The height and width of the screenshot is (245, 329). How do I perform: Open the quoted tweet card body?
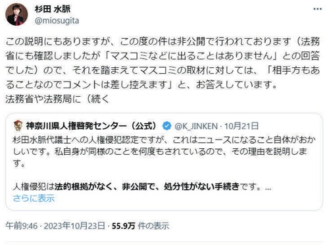click(x=164, y=162)
